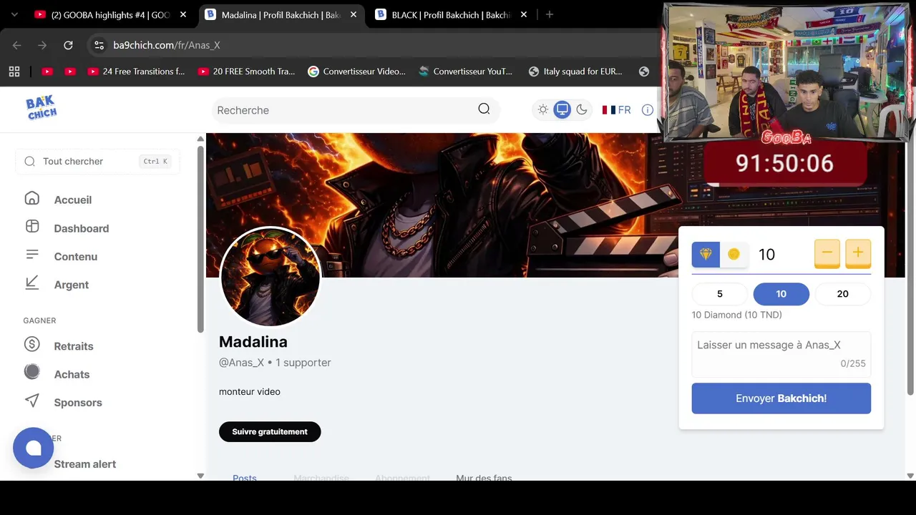Viewport: 916px width, 515px height.
Task: Click the Envoyer Bakchich! button
Action: 781,398
